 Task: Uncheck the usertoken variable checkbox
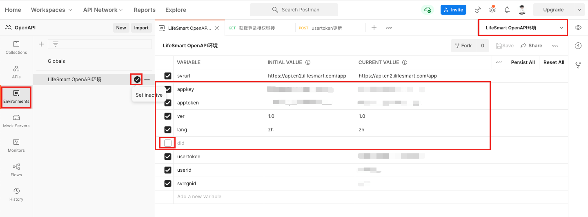coord(168,157)
